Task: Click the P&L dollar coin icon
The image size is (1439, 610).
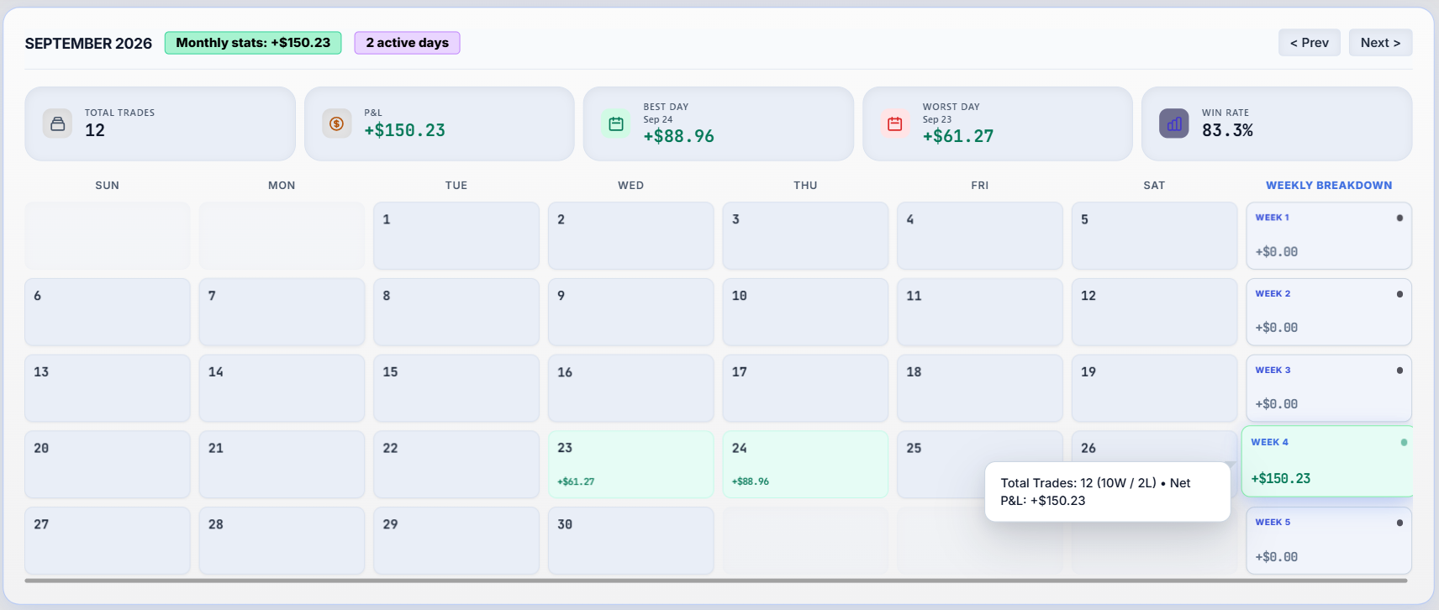Action: [336, 124]
